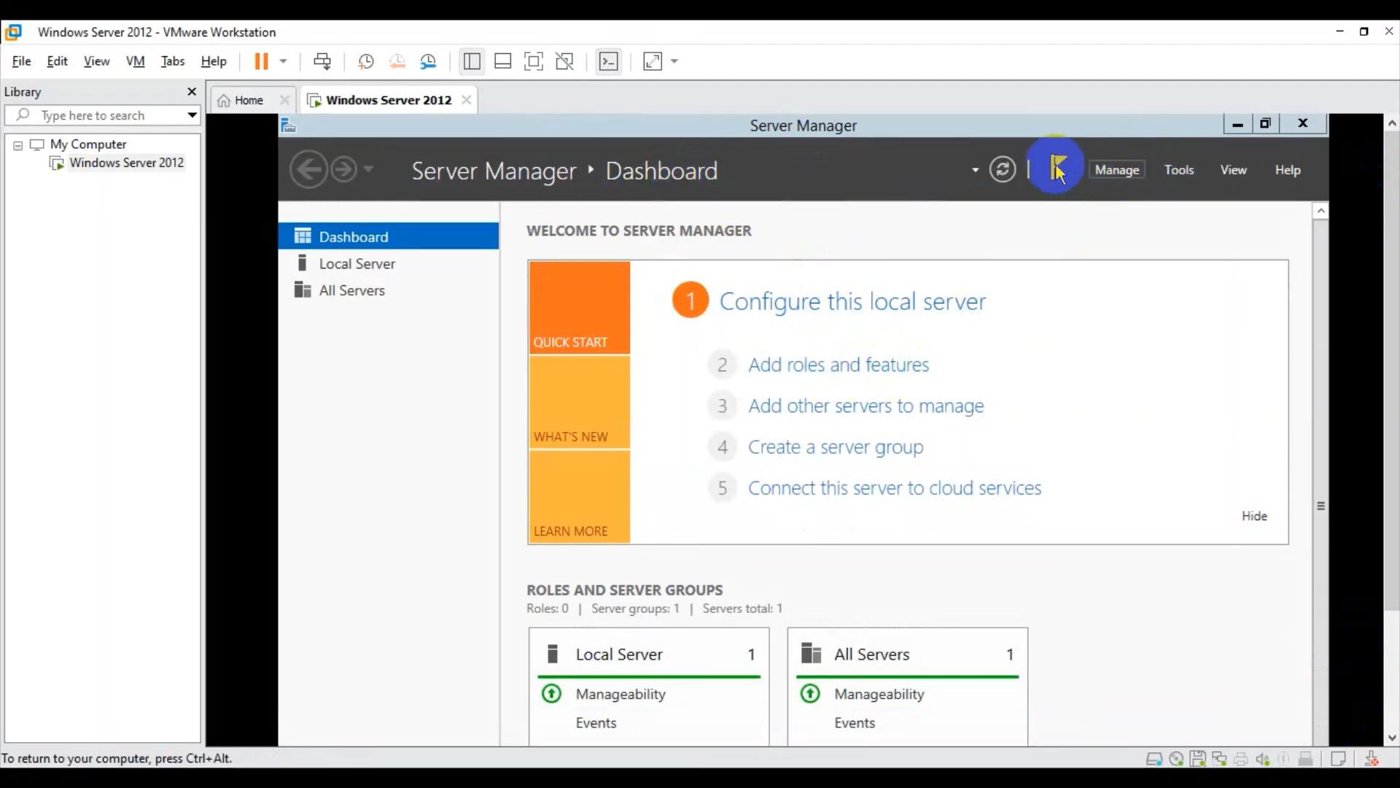Select Dashboard in the navigation pane
The width and height of the screenshot is (1400, 788).
coord(389,236)
